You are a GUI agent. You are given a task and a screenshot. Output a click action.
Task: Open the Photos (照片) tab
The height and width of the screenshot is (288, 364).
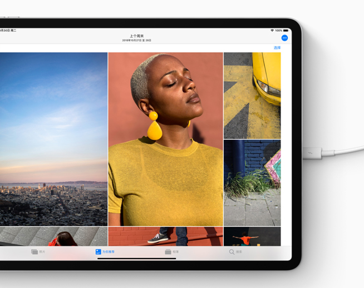(x=38, y=252)
